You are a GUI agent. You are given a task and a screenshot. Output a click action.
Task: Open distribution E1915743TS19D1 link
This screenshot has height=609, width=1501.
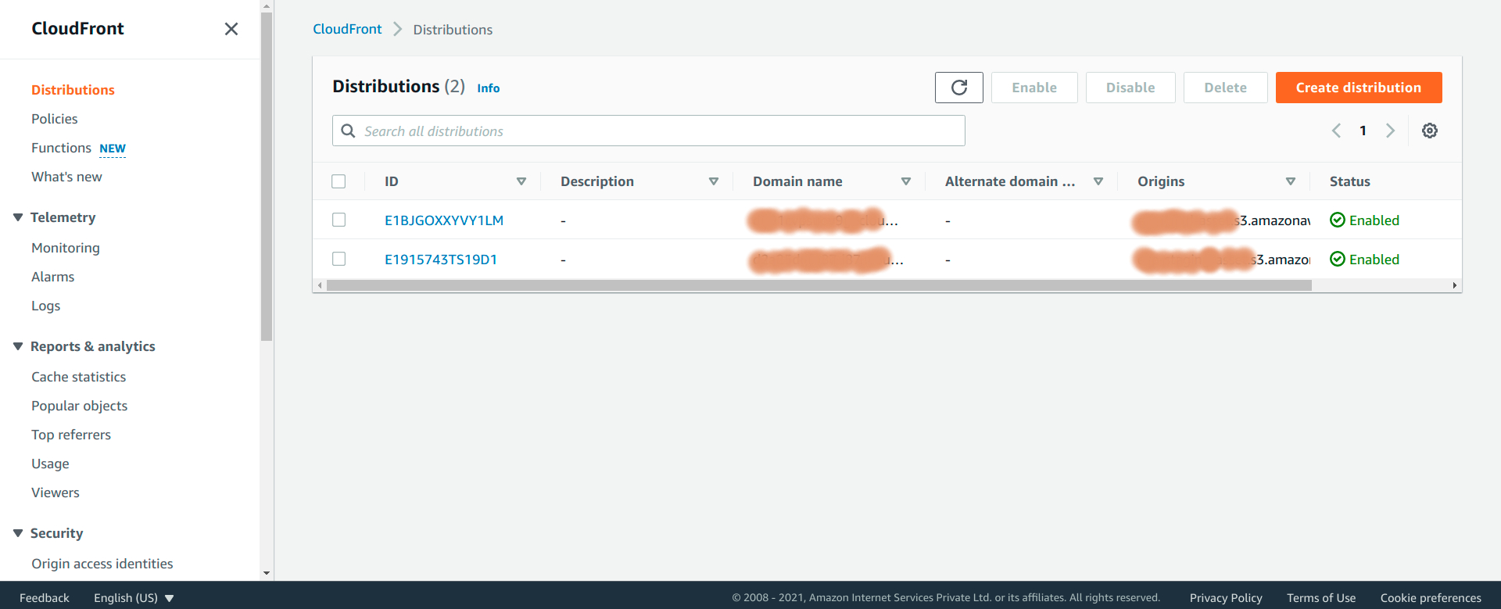click(x=441, y=260)
